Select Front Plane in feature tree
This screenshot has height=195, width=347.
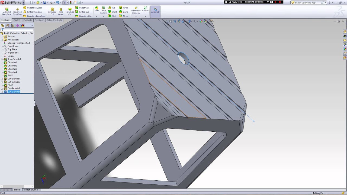(13, 46)
